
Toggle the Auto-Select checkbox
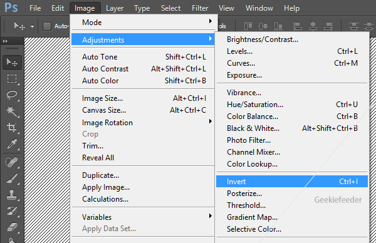pyautogui.click(x=47, y=26)
